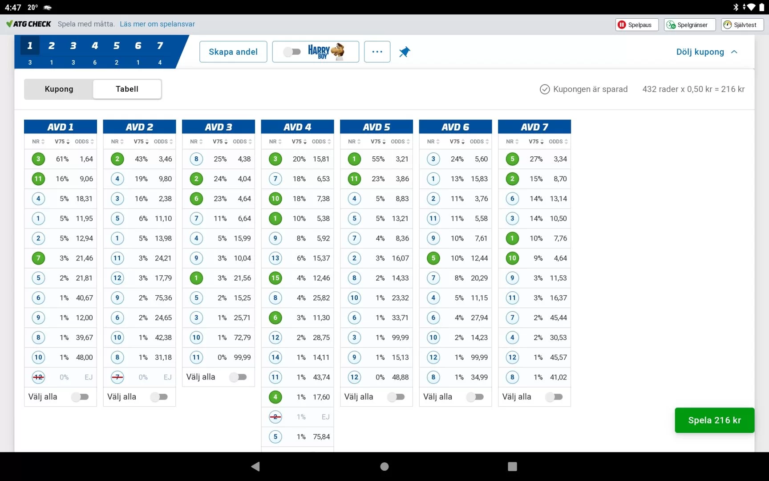769x481 pixels.
Task: Click the ATG Check logo
Action: pyautogui.click(x=28, y=24)
